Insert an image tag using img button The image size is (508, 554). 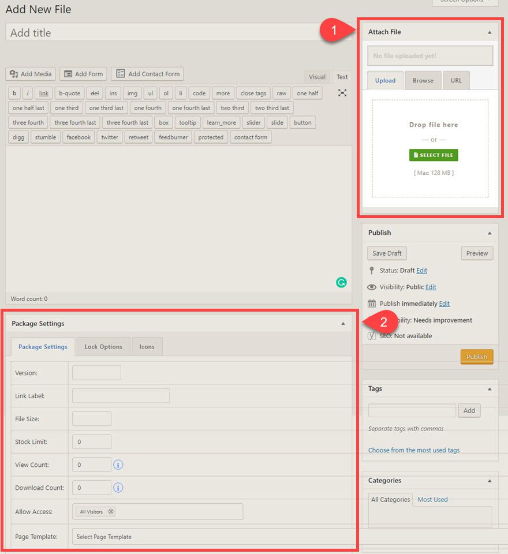[132, 92]
